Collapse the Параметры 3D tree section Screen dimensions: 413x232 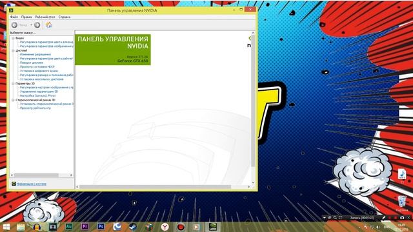13,83
